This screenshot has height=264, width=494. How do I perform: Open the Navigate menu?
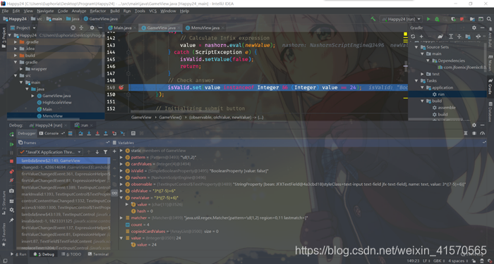pos(45,11)
